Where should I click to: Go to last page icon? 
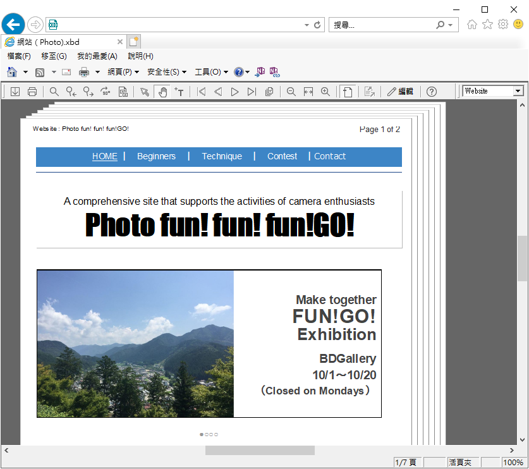click(x=252, y=92)
